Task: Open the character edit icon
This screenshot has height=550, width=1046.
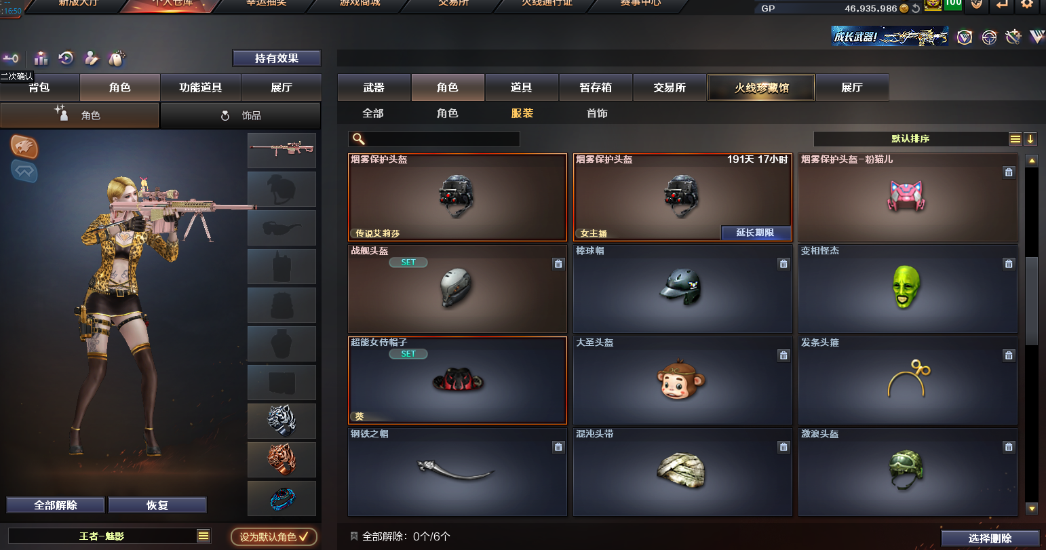Action: (91, 58)
